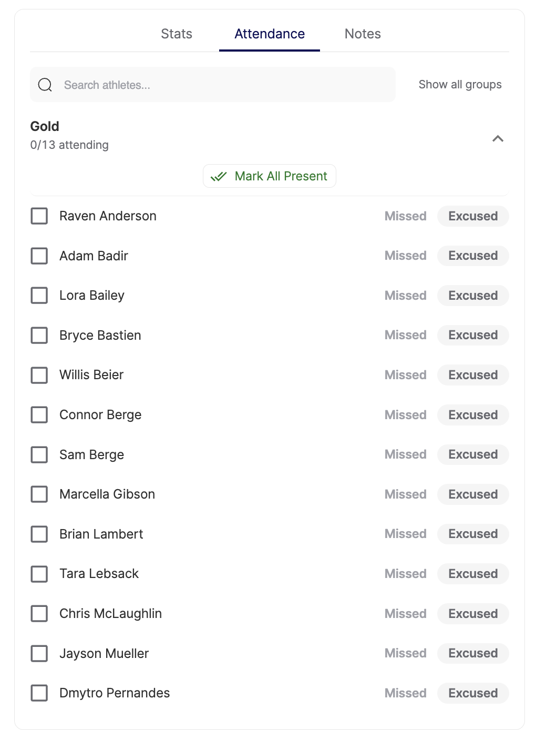536x730 pixels.
Task: Enable the checkbox for Dmytro Pernandes
Action: click(x=39, y=693)
